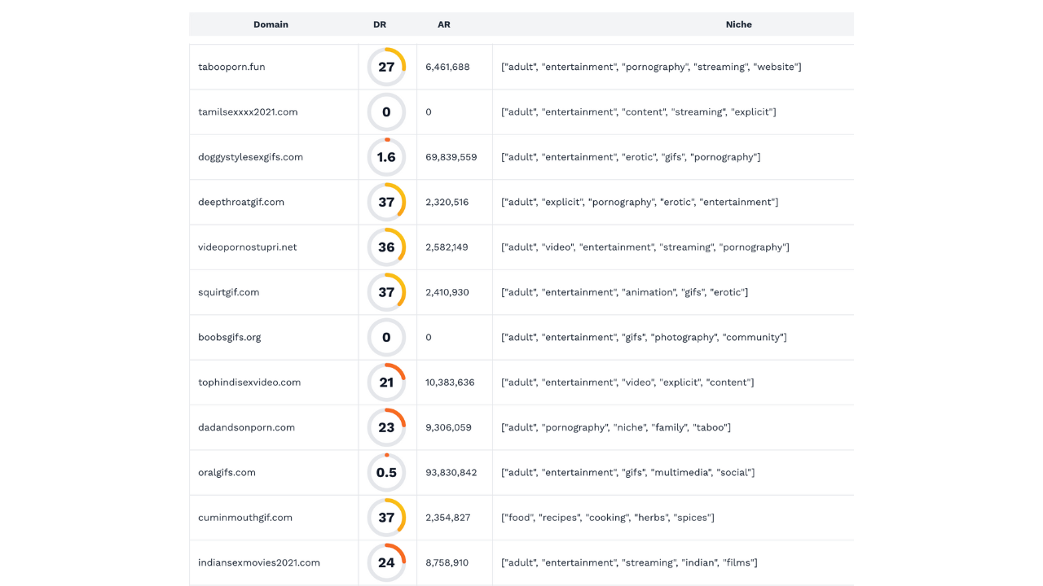Image resolution: width=1043 pixels, height=586 pixels.
Task: Open the videopornostupri.net domain entry
Action: pyautogui.click(x=248, y=247)
